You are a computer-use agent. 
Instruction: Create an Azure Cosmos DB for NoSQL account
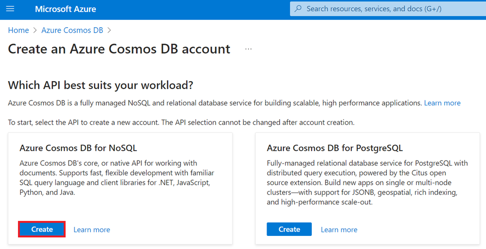pyautogui.click(x=42, y=229)
